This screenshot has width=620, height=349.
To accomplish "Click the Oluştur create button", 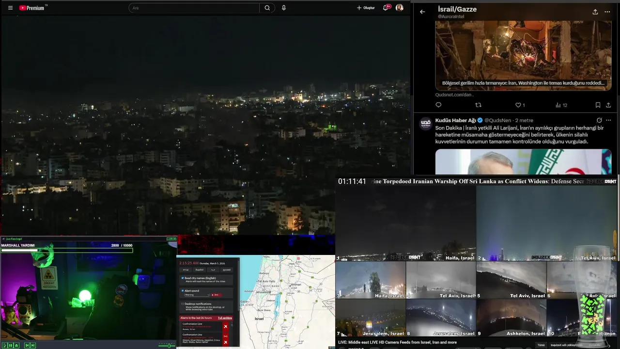I will [x=366, y=8].
